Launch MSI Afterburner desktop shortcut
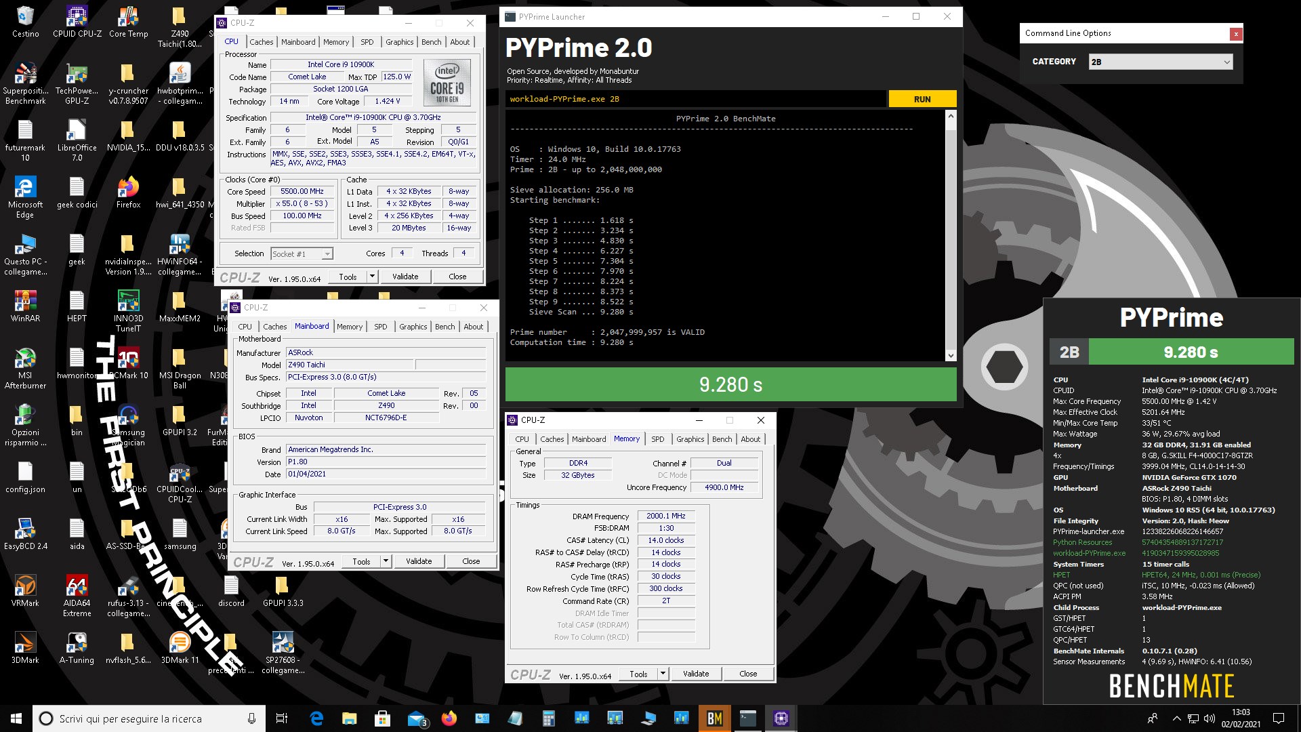 25,369
